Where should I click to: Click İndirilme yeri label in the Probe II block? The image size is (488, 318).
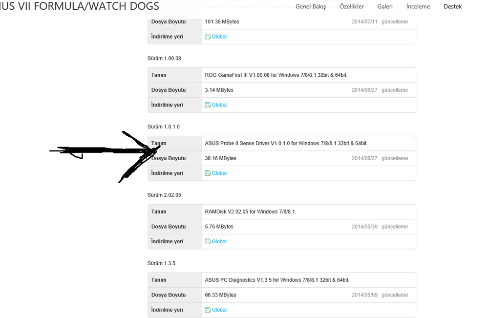(x=167, y=173)
